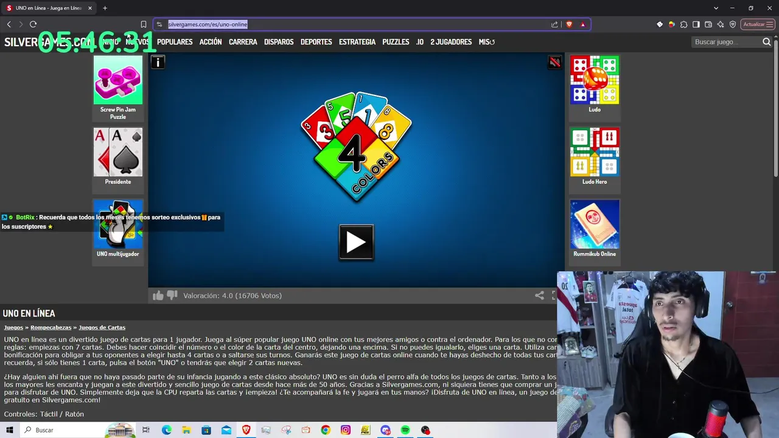Open Brave Rewards triangle icon
The image size is (779, 438).
click(x=582, y=24)
